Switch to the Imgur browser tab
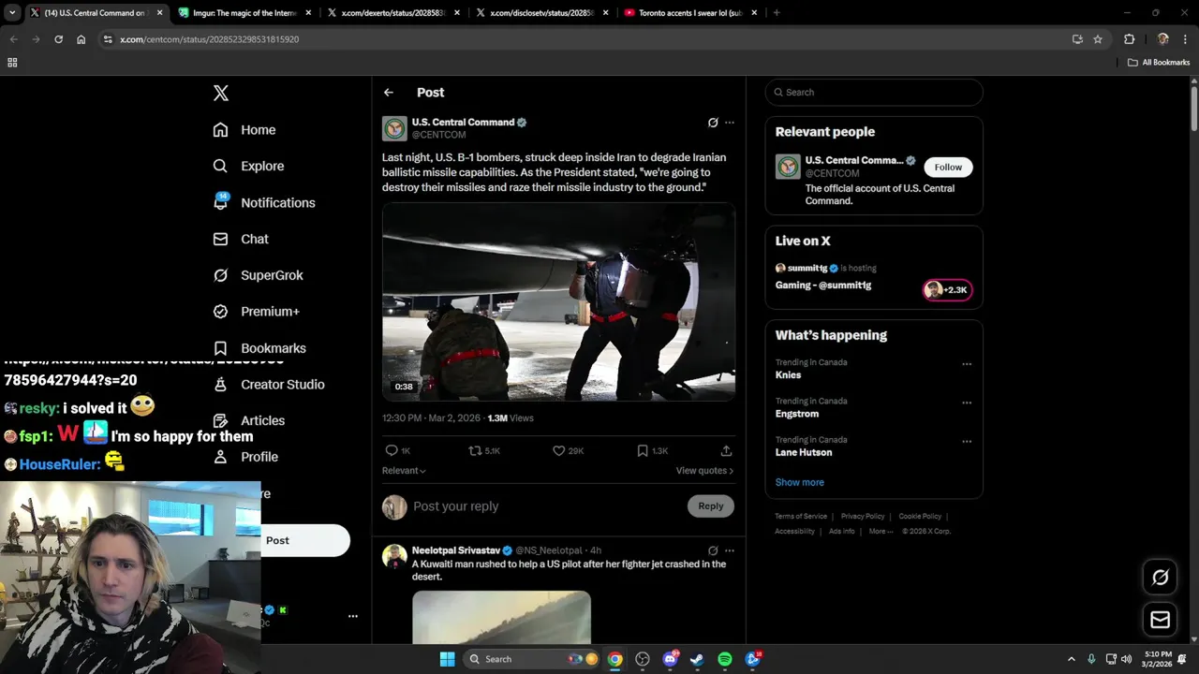 pos(244,13)
